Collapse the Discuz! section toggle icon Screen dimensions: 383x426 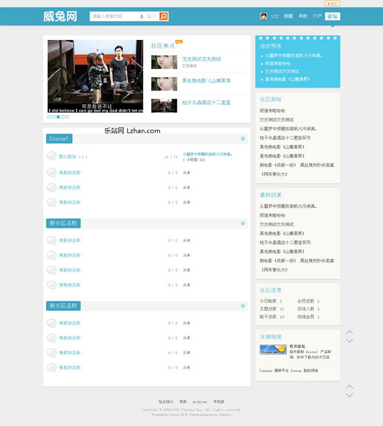(243, 139)
